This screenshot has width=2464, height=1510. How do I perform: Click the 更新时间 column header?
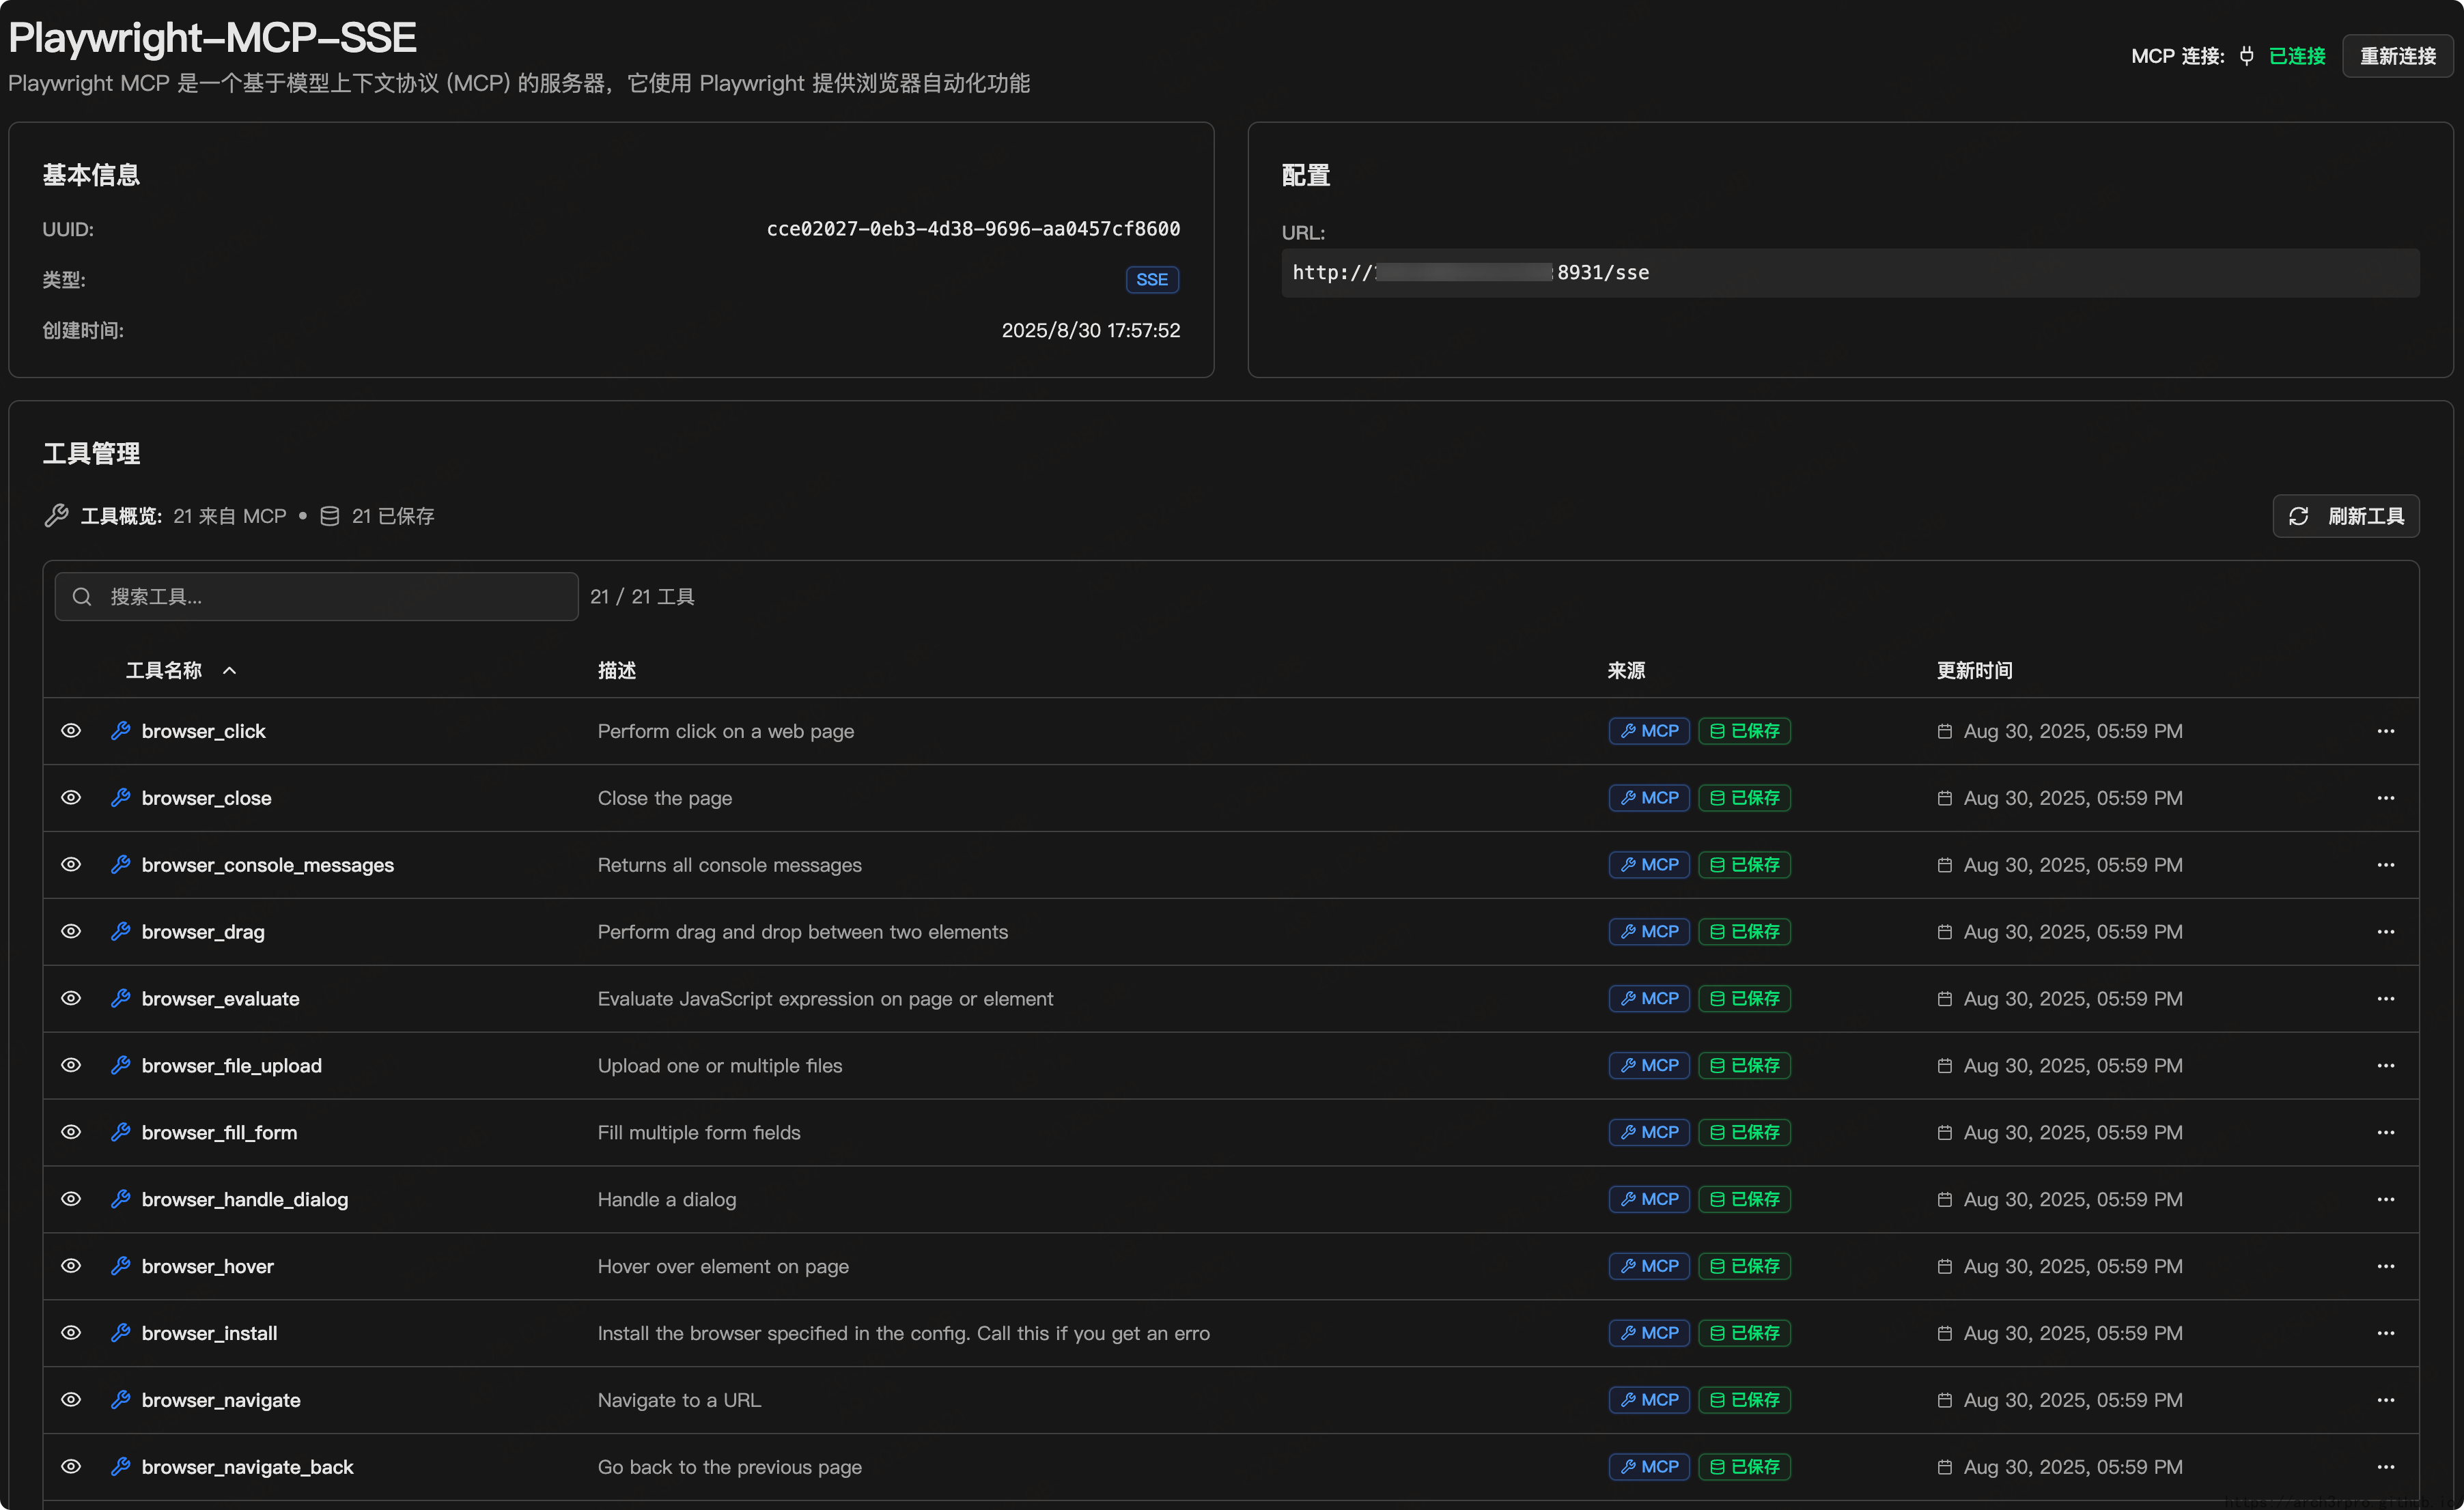[1974, 670]
